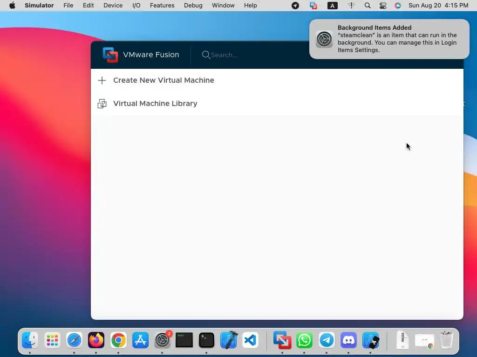Open Finder from the Dock
The image size is (477, 357).
tap(30, 340)
